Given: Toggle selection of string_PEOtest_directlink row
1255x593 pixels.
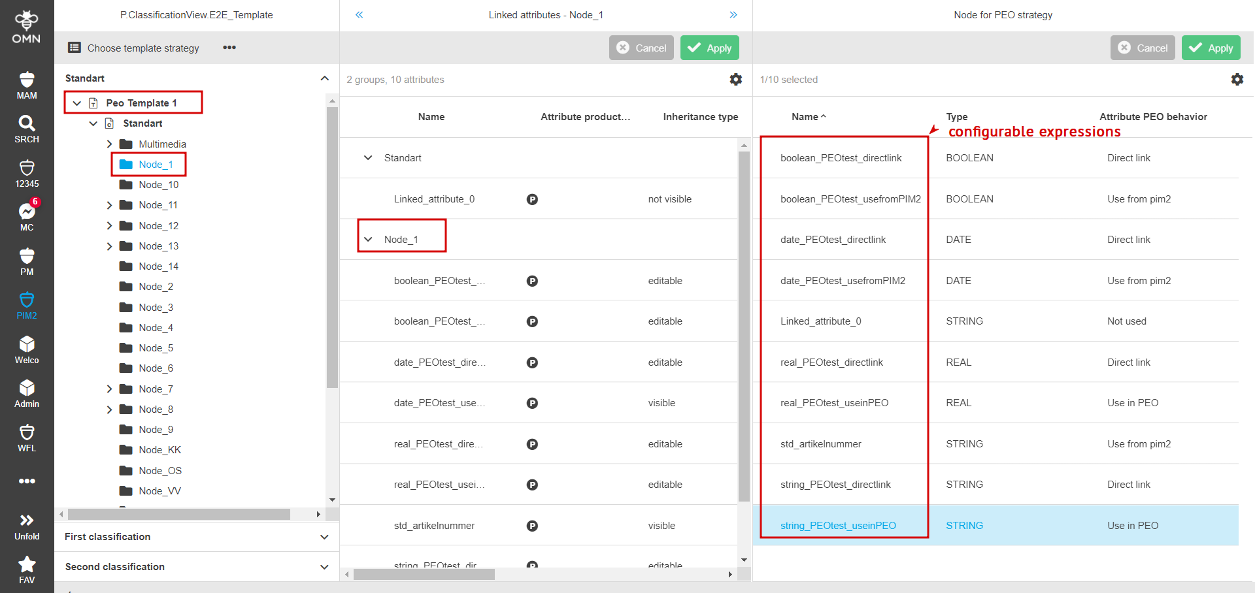Looking at the screenshot, I should point(835,484).
